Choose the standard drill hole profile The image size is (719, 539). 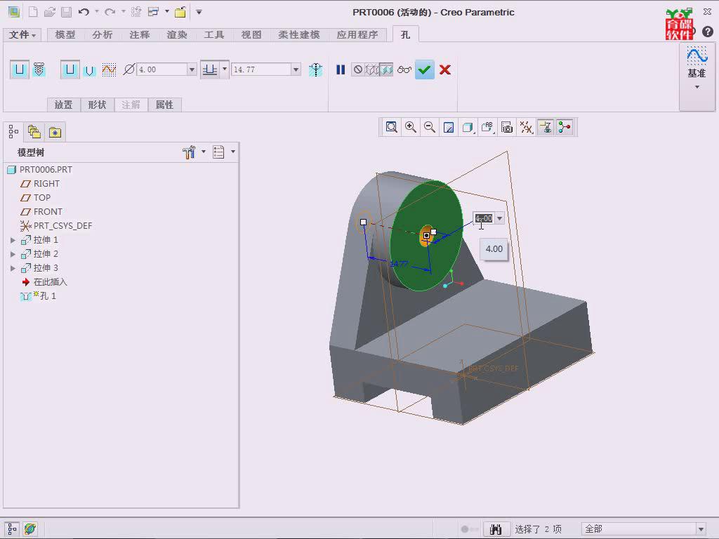[89, 70]
